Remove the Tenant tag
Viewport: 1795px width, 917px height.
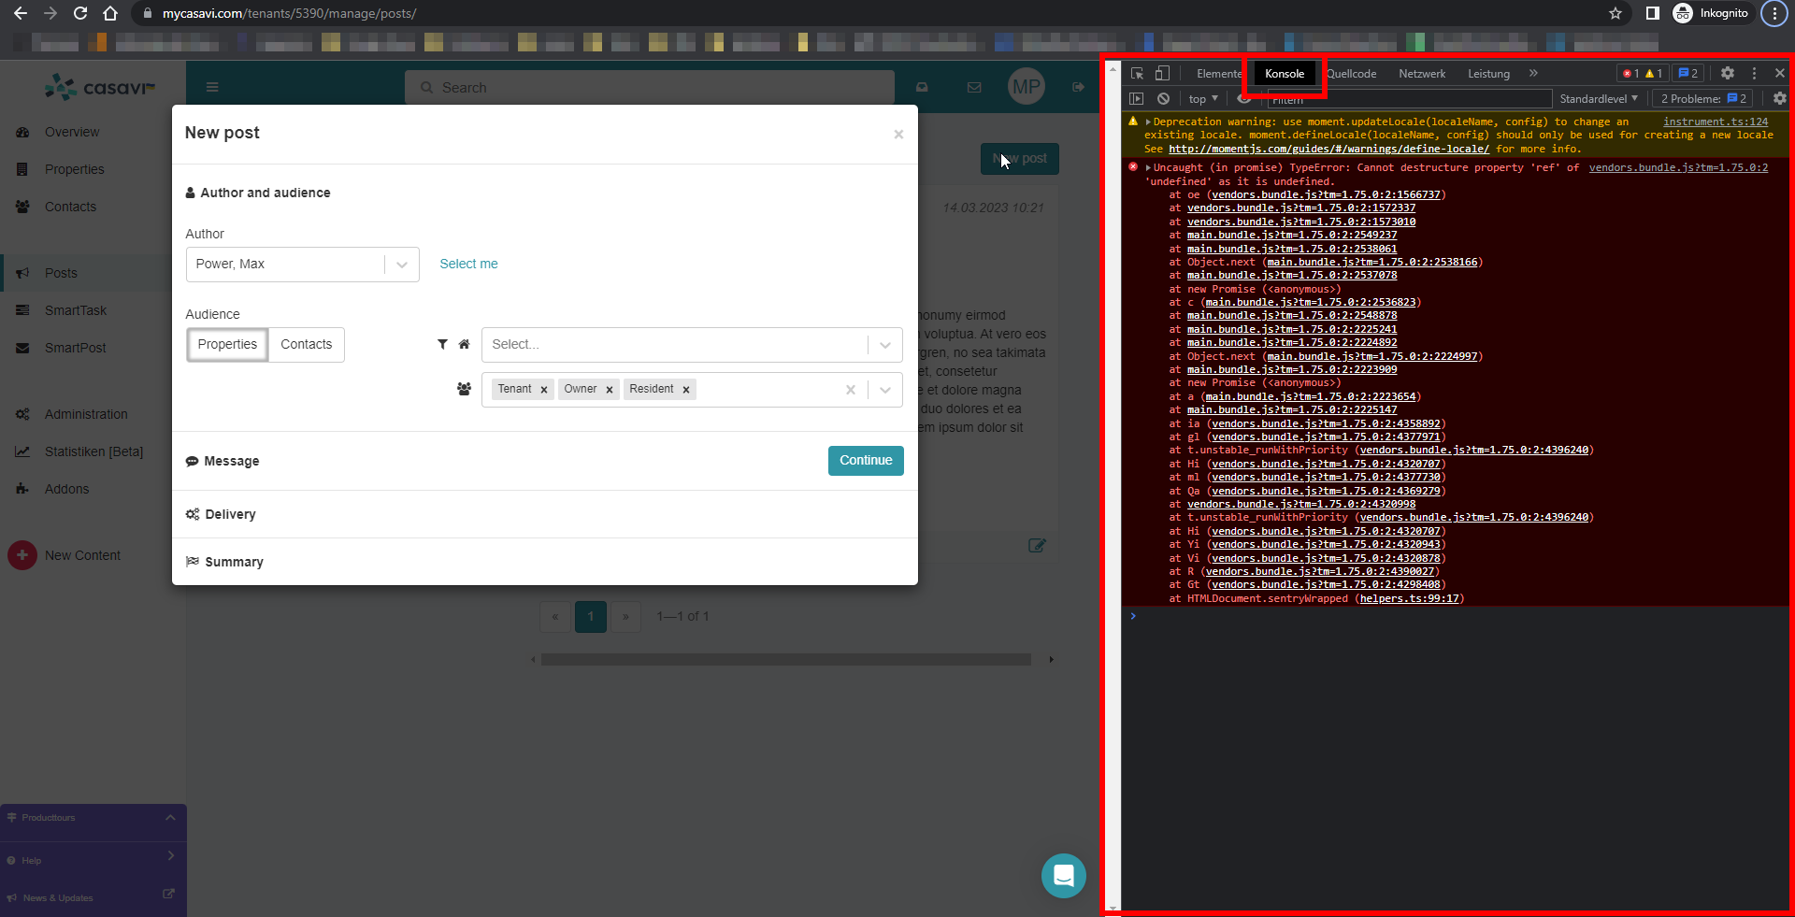pyautogui.click(x=544, y=390)
